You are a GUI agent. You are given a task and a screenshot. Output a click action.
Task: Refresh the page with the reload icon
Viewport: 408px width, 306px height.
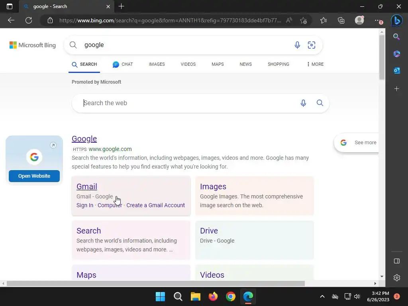[x=29, y=20]
